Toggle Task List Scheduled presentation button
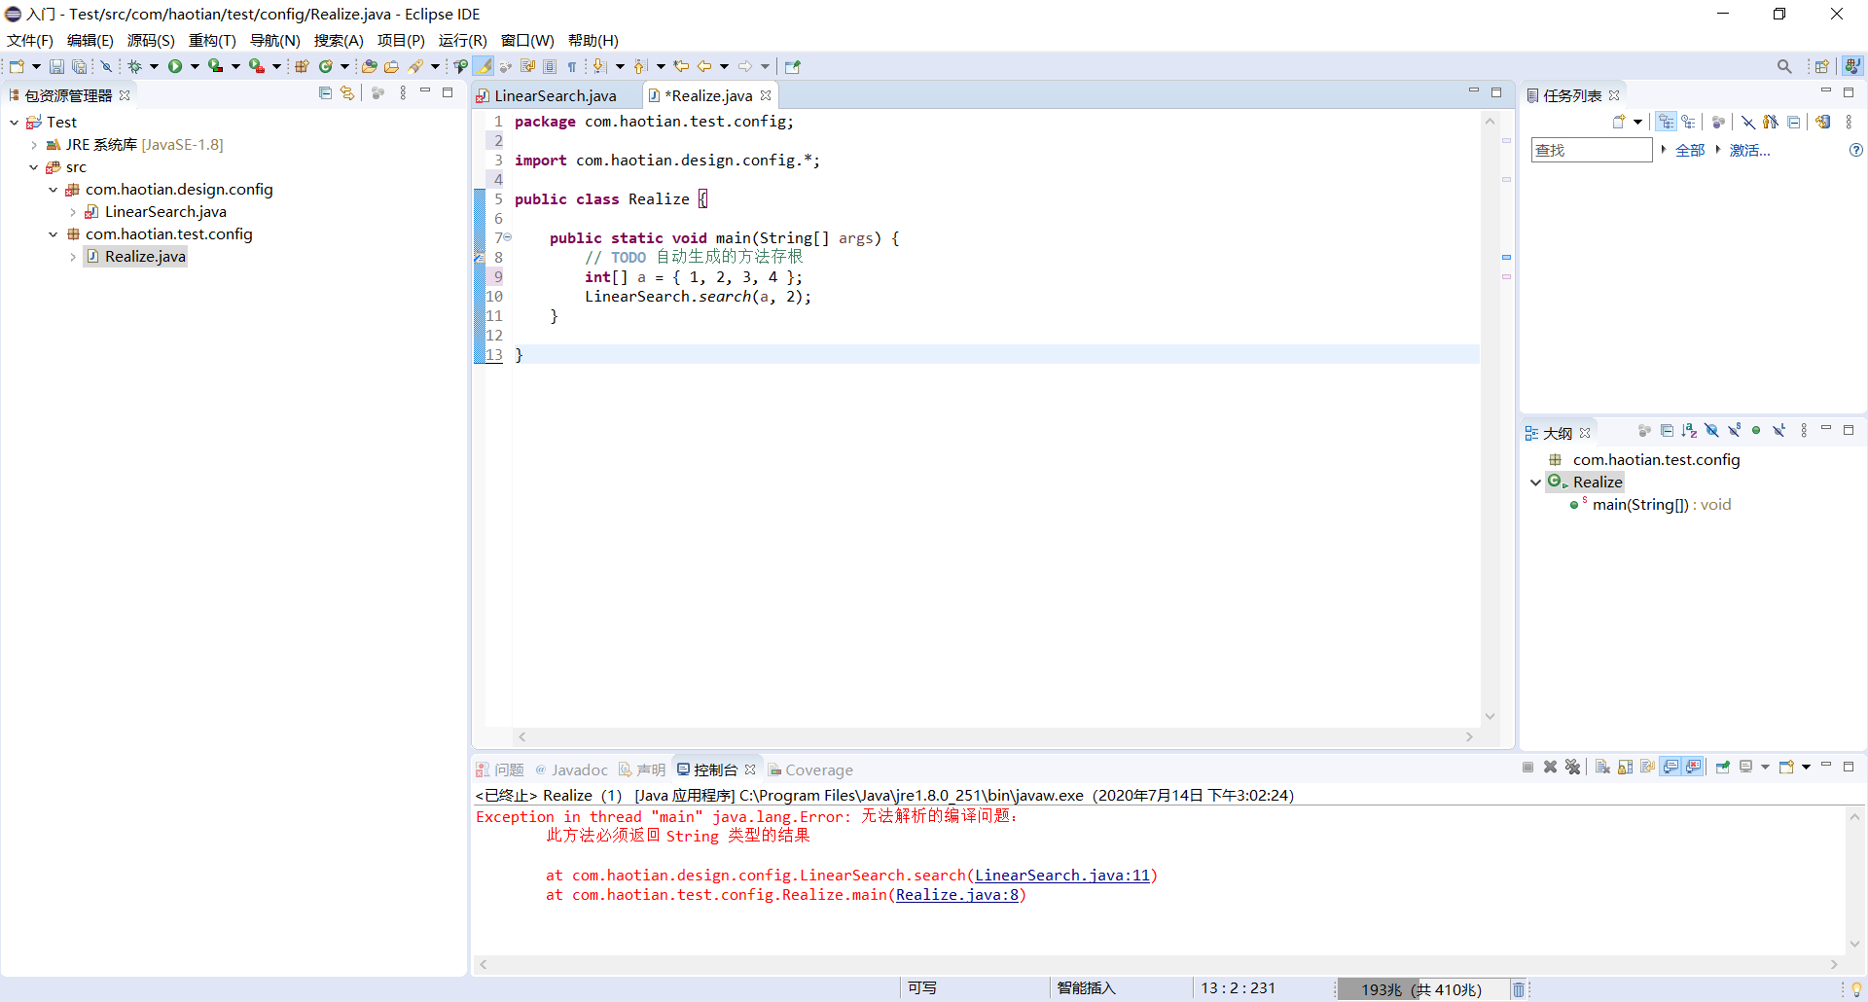Screen dimensions: 1868x1002 1689,122
